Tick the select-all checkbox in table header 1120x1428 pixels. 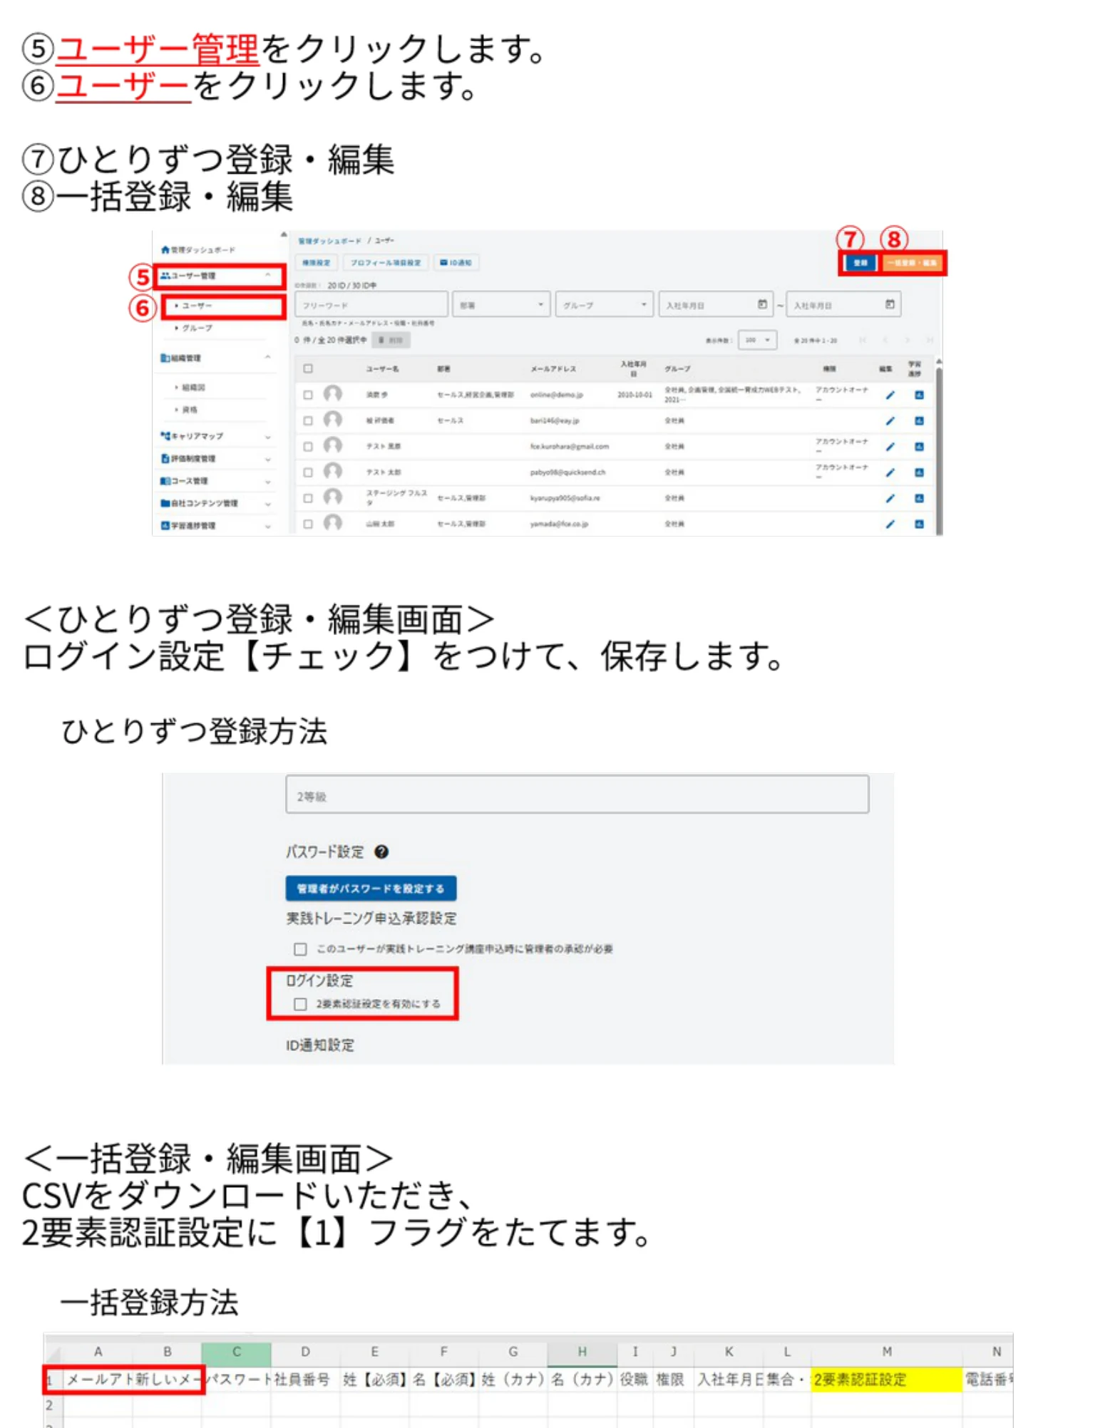[x=308, y=368]
